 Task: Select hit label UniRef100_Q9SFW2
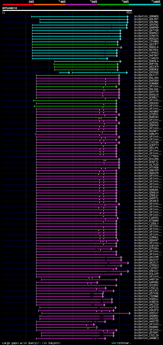146,25
